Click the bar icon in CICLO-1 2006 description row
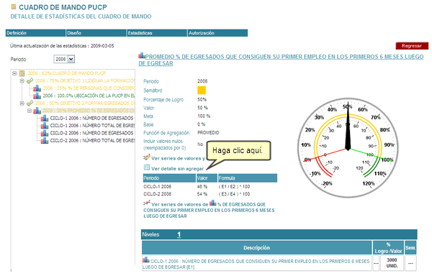Screen dimensions: 432x276 (x=145, y=259)
